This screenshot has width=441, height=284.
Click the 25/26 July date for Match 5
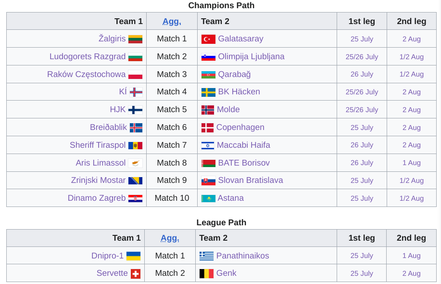[x=362, y=110]
